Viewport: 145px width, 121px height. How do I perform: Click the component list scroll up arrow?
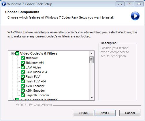[92, 54]
